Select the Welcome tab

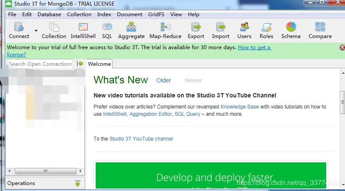[99, 64]
